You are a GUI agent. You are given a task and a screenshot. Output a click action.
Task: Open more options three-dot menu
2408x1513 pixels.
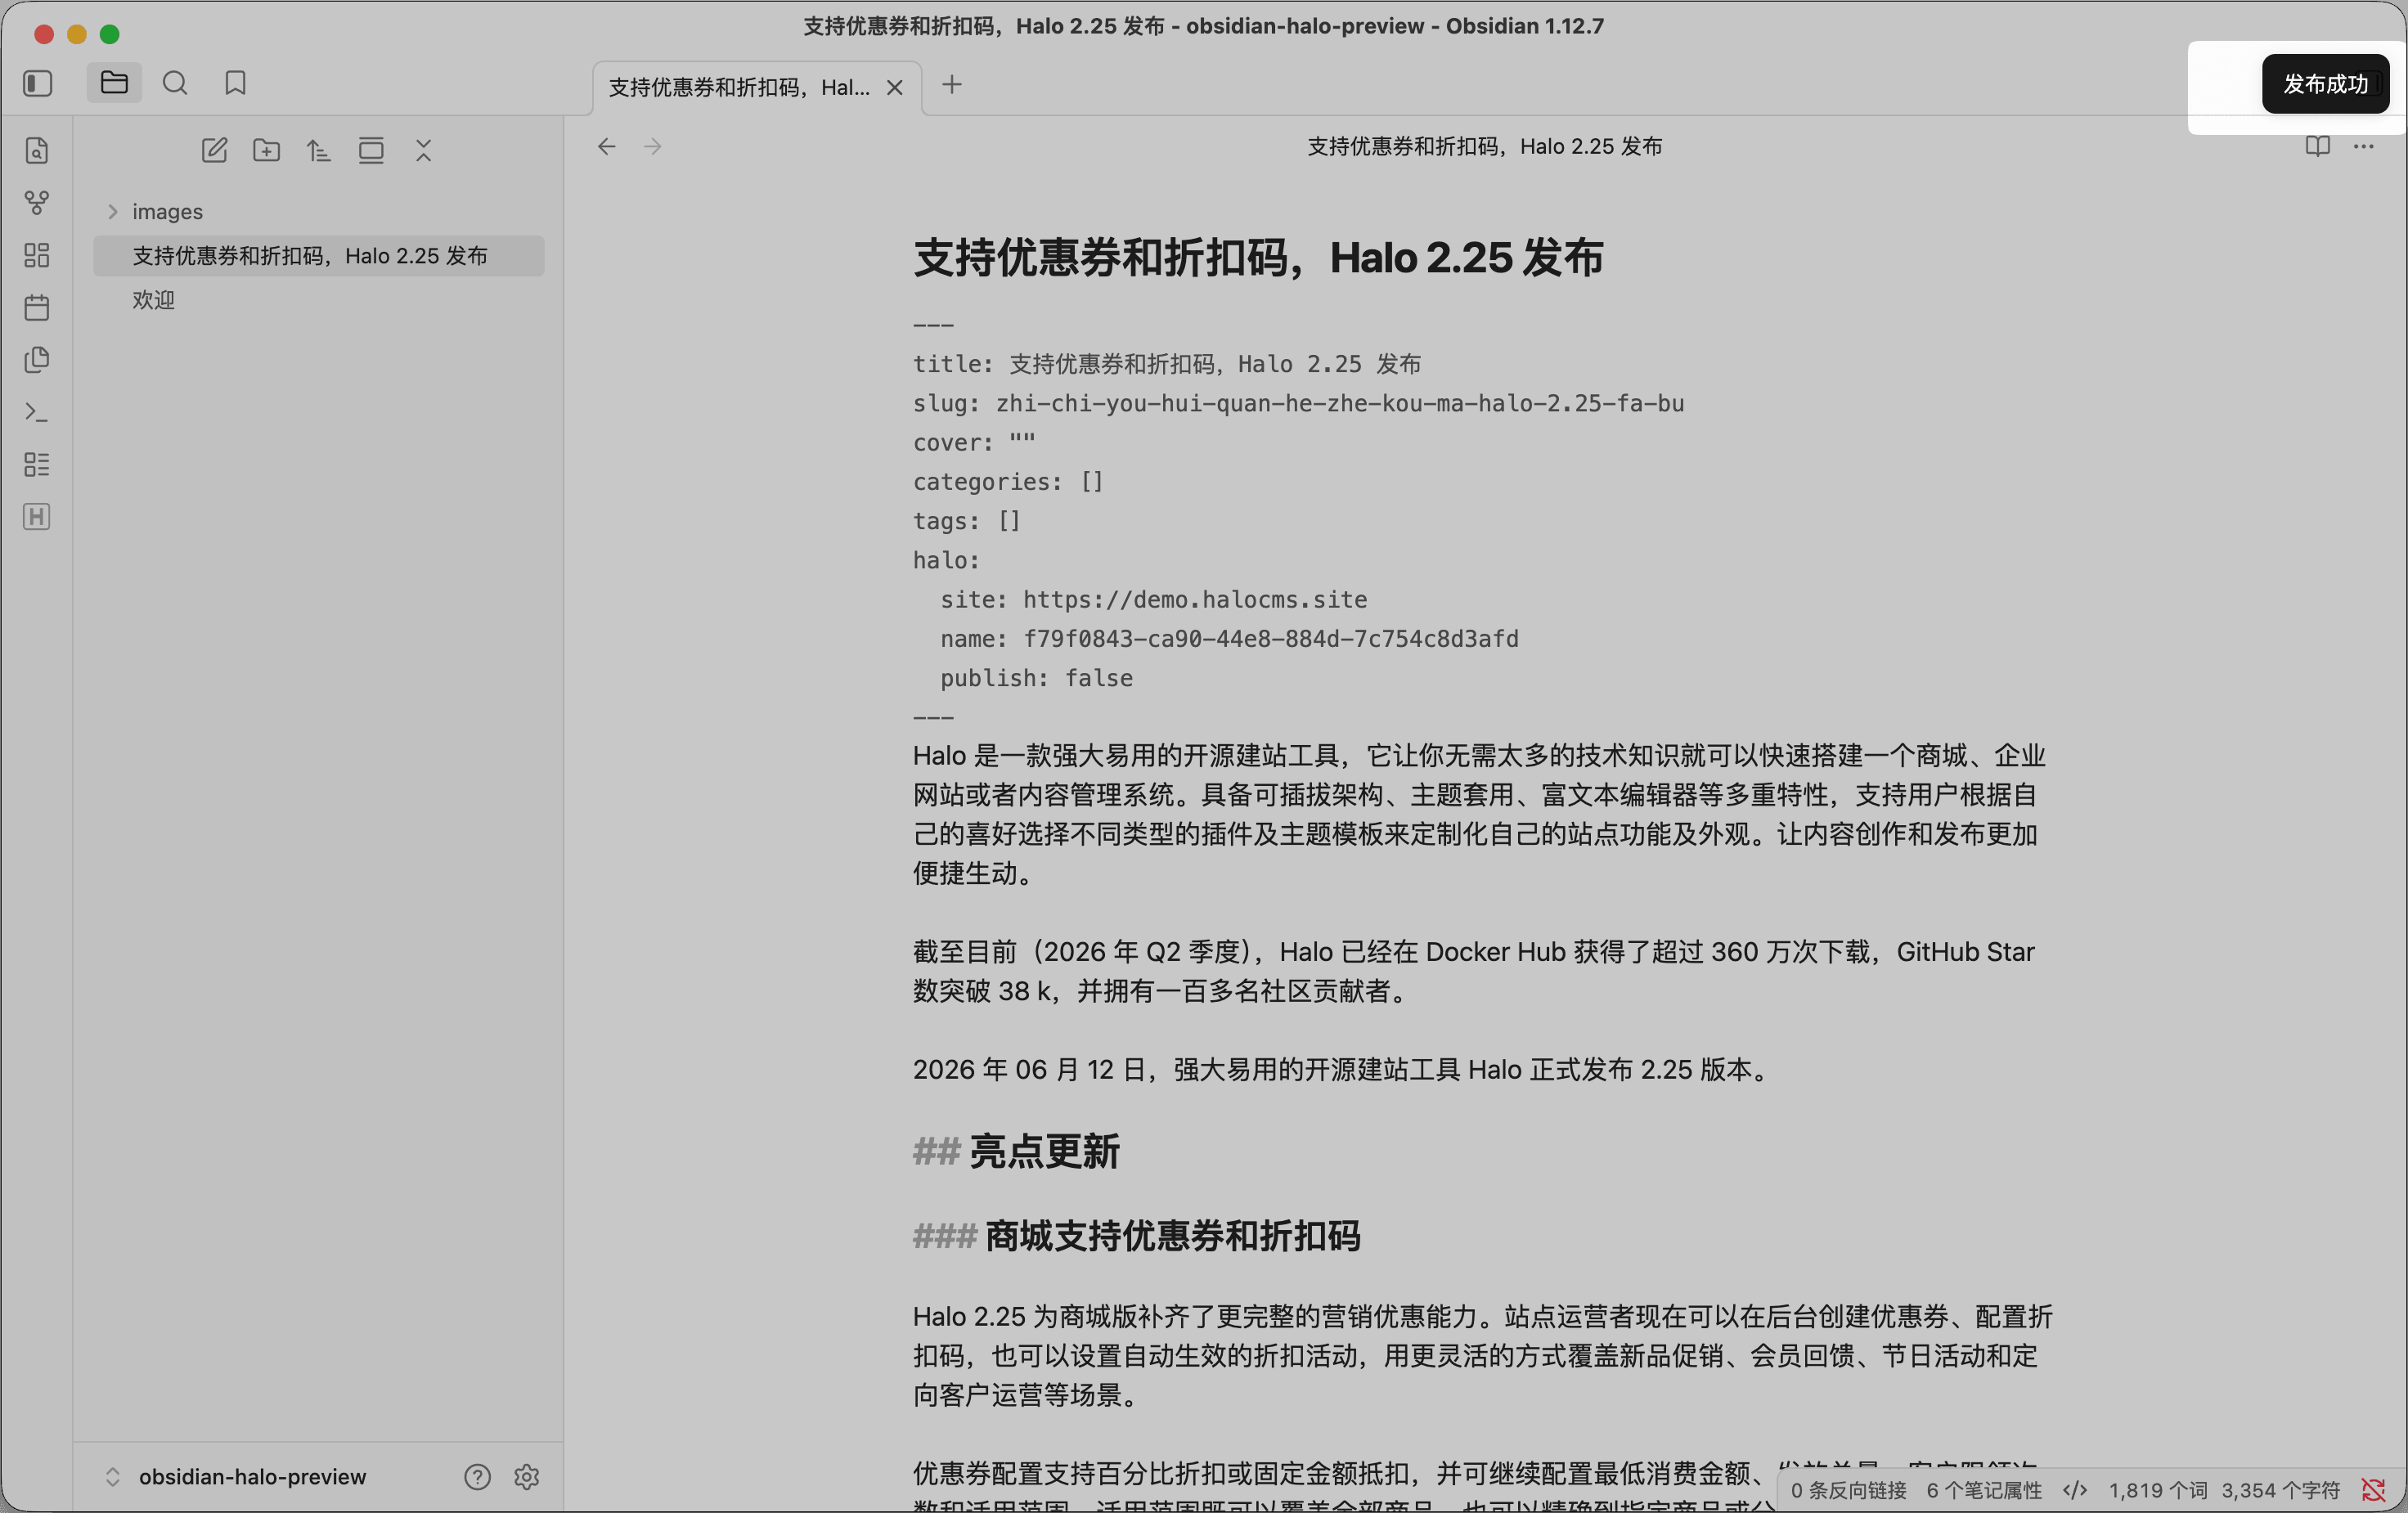(x=2364, y=147)
